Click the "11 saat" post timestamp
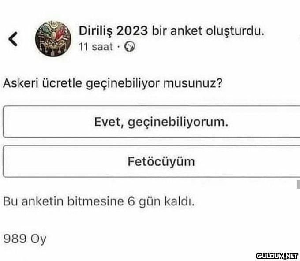300x261 pixels. point(96,47)
